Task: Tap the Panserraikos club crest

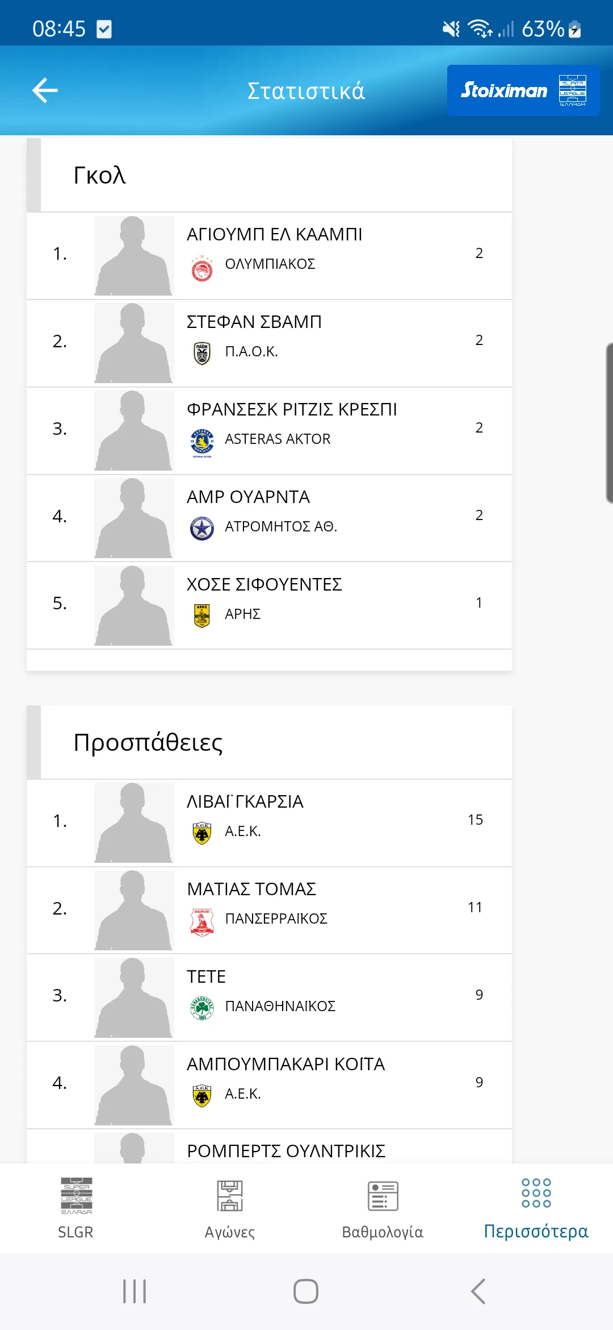Action: (202, 922)
